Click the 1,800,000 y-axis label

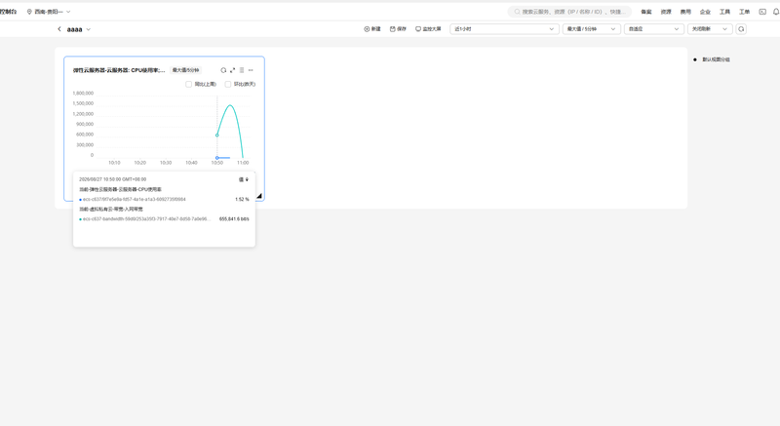[83, 93]
